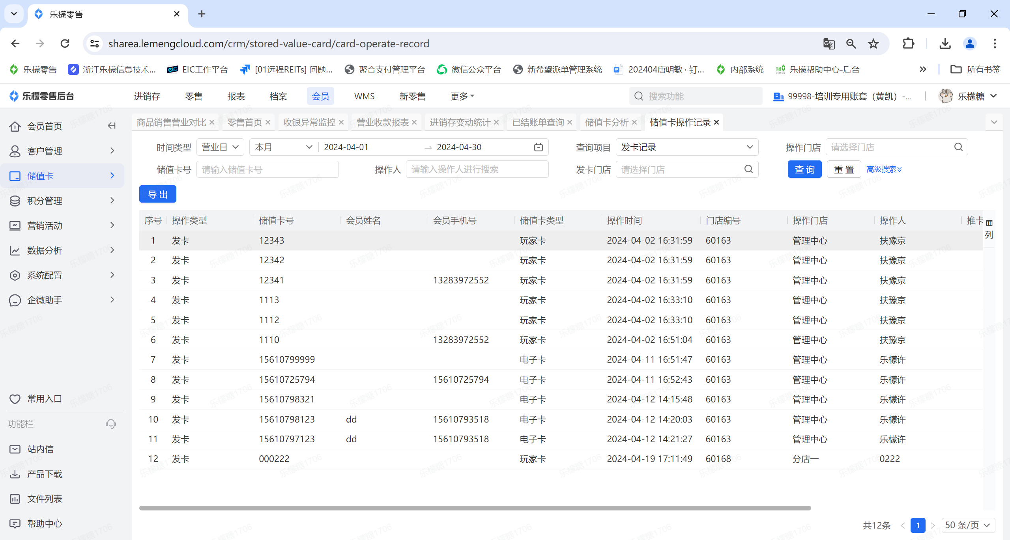Close the 商品销售营业对比 tab
This screenshot has width=1010, height=540.
coord(212,122)
